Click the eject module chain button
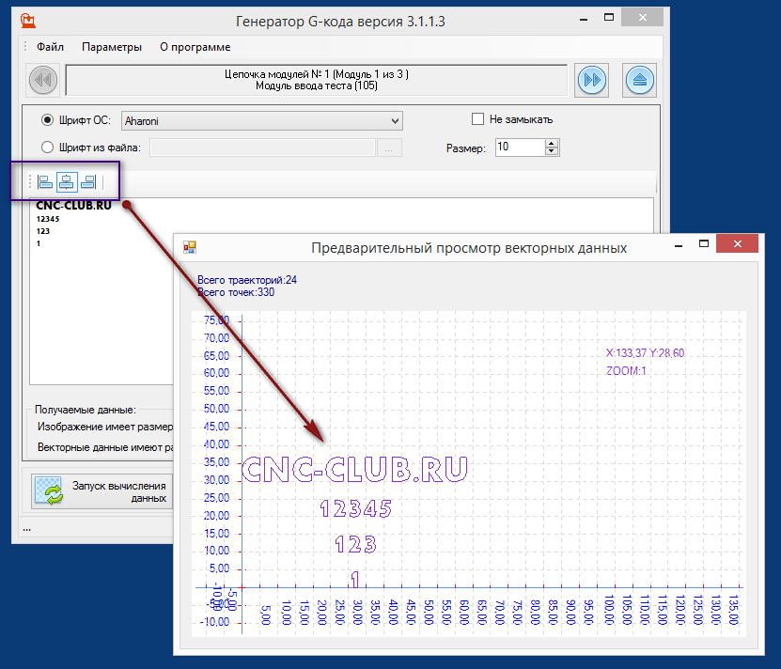Viewport: 781px width, 669px height. coord(639,80)
